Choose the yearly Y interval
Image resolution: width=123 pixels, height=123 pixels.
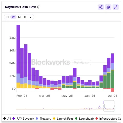pos(30,17)
